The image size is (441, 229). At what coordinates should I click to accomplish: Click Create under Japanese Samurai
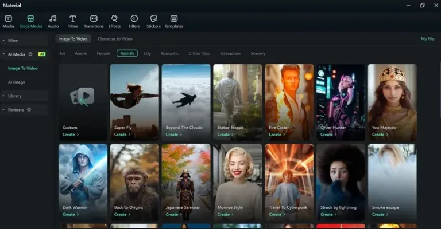click(x=174, y=215)
